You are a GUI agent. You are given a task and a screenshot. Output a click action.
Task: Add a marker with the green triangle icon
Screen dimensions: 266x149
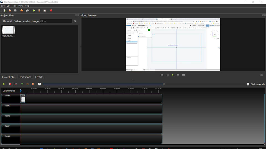22,84
